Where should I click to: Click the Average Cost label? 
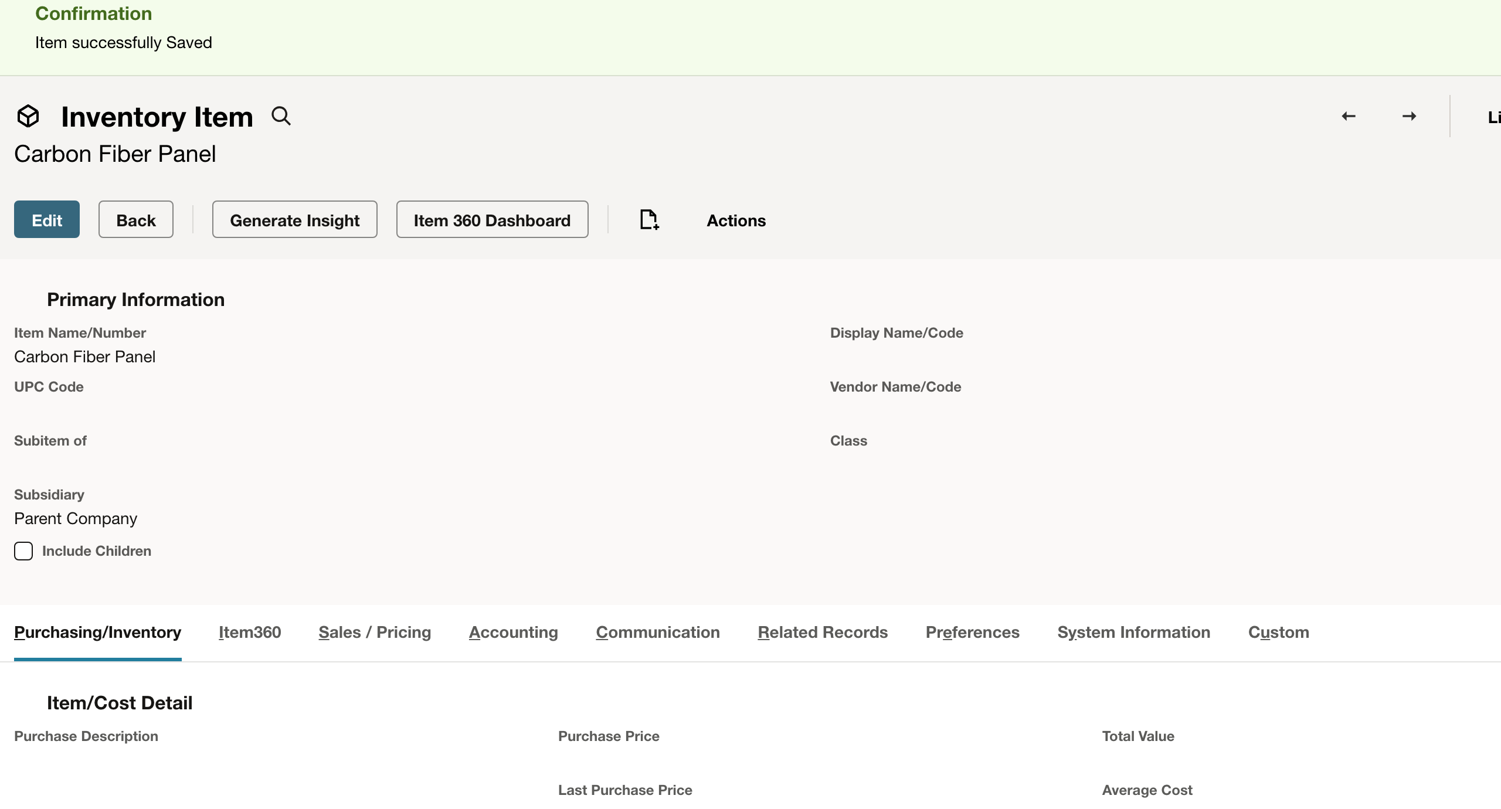(x=1147, y=790)
